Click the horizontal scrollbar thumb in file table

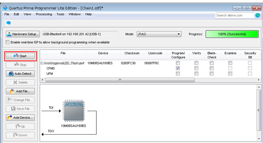click(x=120, y=80)
